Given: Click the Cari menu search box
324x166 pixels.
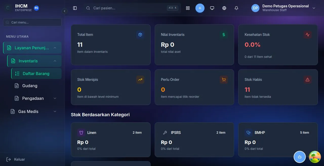Looking at the screenshot, I should (32, 22).
